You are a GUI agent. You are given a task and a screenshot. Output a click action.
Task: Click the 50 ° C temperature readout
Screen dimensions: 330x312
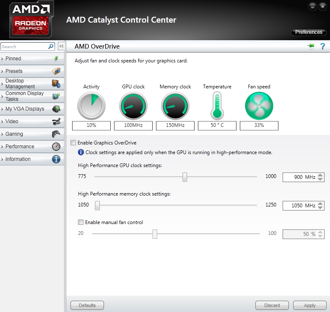click(x=217, y=126)
